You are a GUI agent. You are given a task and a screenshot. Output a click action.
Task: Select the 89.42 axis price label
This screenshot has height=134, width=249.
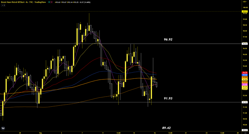coord(245,130)
